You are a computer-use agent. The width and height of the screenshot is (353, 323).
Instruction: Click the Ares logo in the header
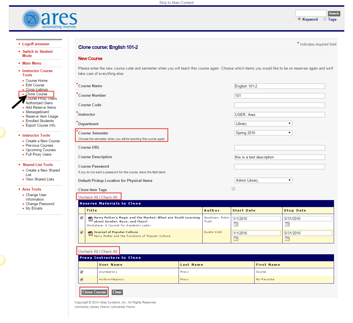click(49, 19)
